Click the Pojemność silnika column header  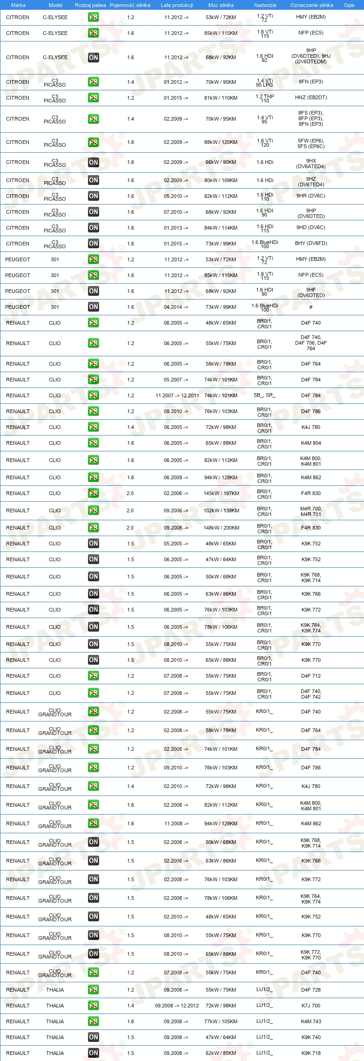coord(130,5)
